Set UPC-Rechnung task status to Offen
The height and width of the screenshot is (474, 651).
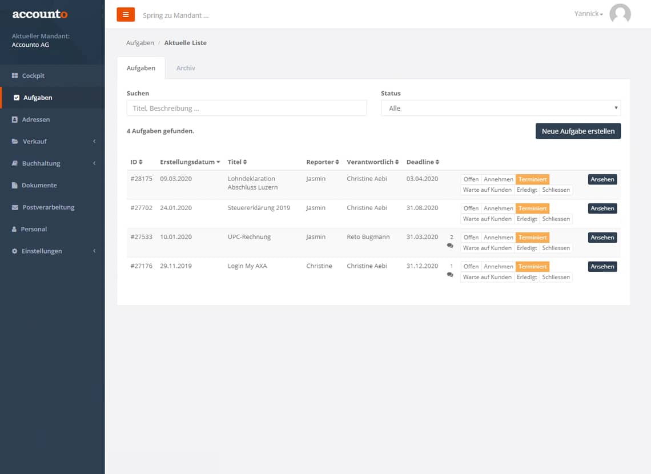point(471,238)
